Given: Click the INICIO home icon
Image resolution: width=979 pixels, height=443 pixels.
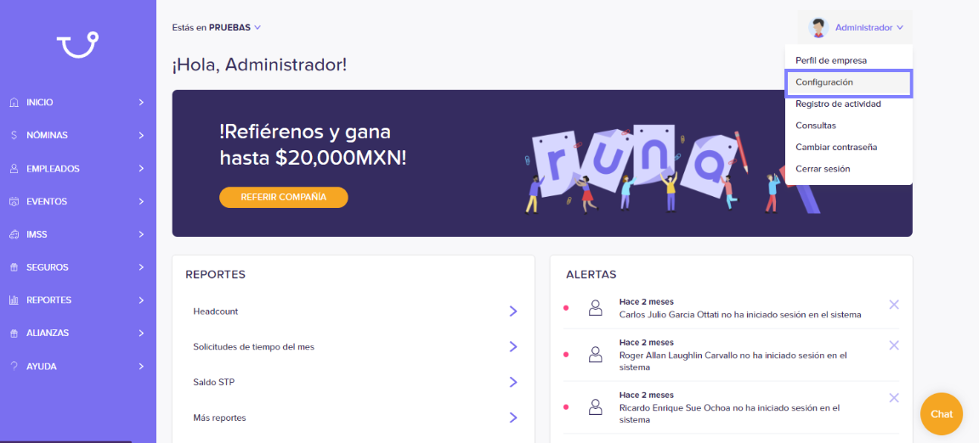Looking at the screenshot, I should tap(14, 103).
